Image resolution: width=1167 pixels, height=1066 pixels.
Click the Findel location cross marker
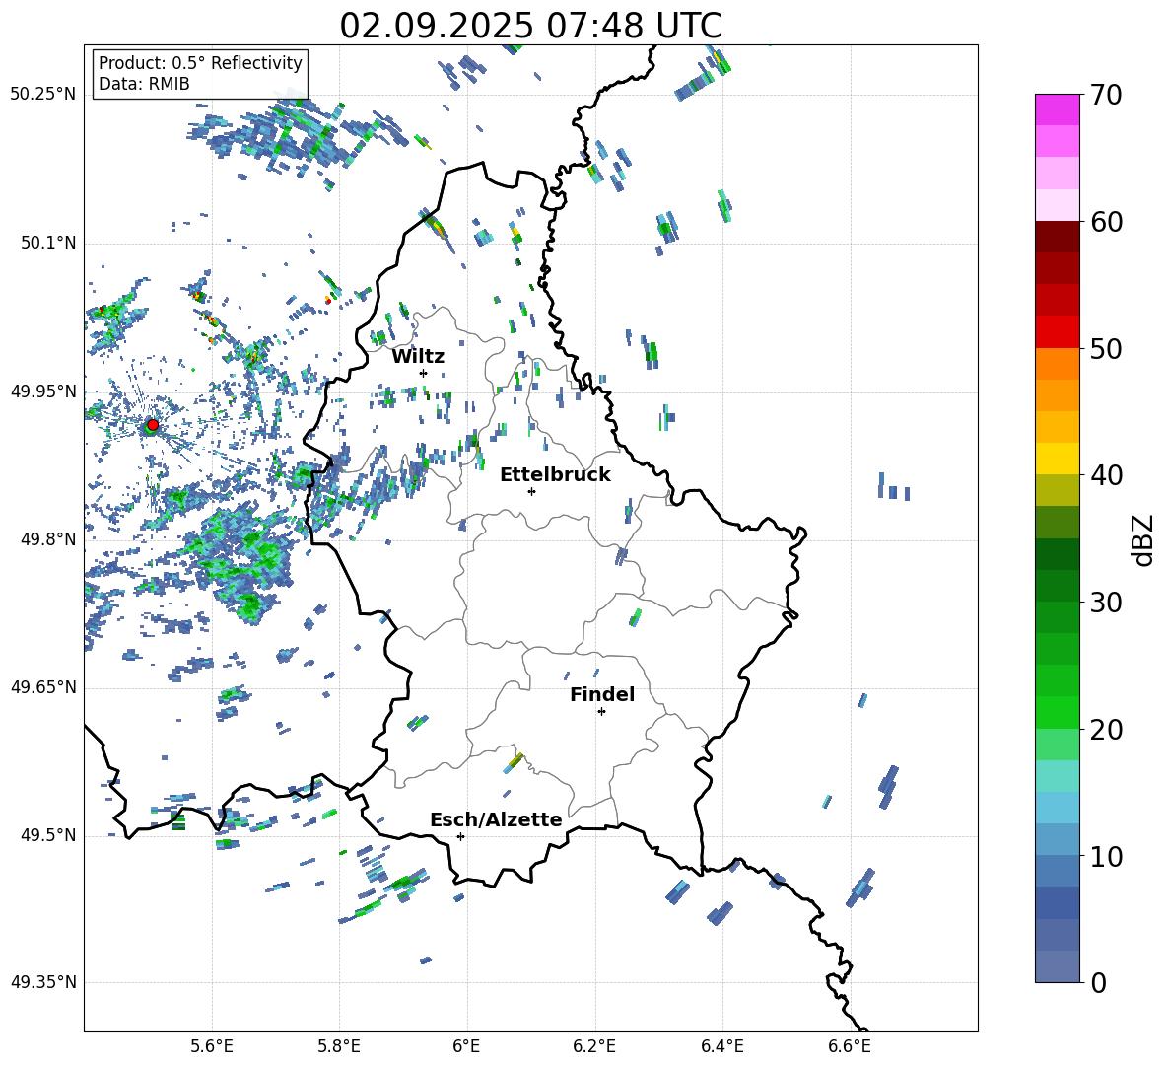601,712
